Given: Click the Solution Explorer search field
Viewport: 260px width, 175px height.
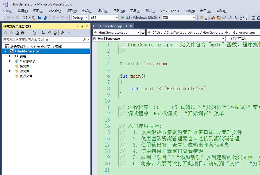Looking at the screenshot, I should [x=42, y=39].
